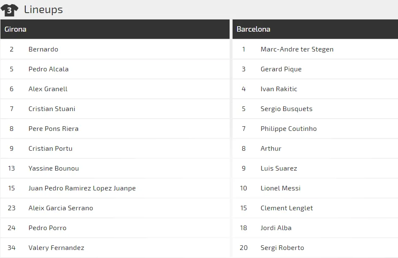Click on Pedro Alcala in Girona lineup
Image resolution: width=398 pixels, height=258 pixels.
pos(49,69)
